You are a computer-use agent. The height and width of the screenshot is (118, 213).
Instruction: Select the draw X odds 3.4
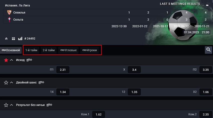click(x=134, y=70)
